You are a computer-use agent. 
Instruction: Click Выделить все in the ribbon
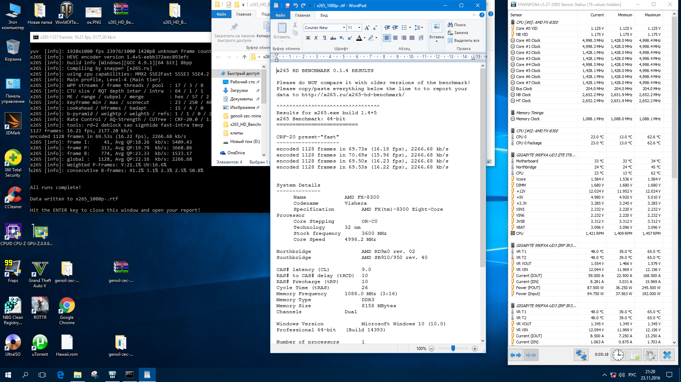[463, 40]
